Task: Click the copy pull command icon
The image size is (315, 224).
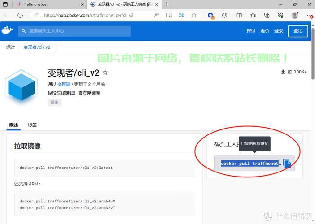Action: [x=287, y=164]
